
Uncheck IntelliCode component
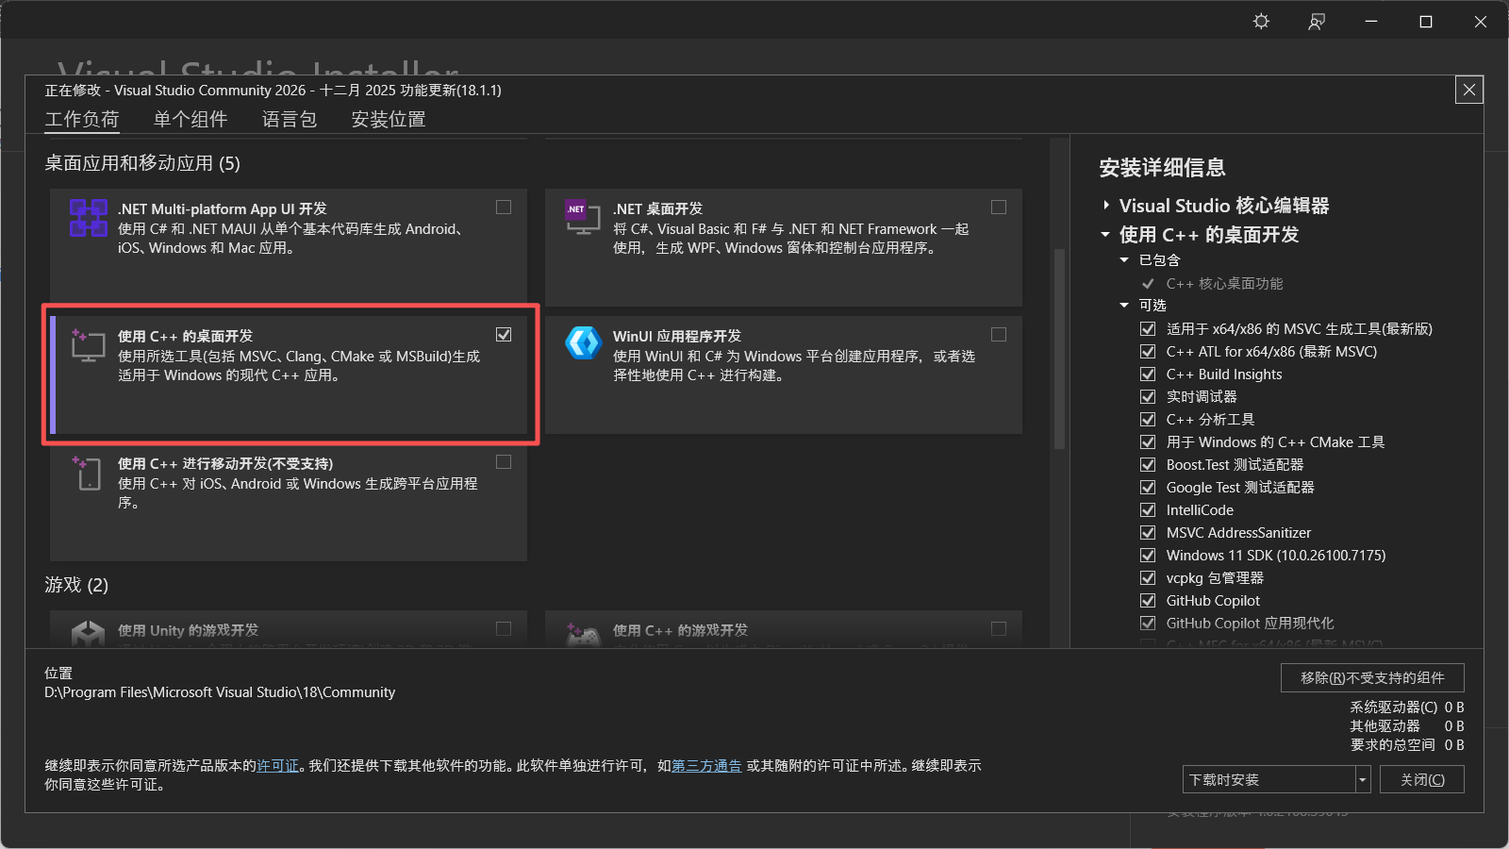pos(1148,510)
